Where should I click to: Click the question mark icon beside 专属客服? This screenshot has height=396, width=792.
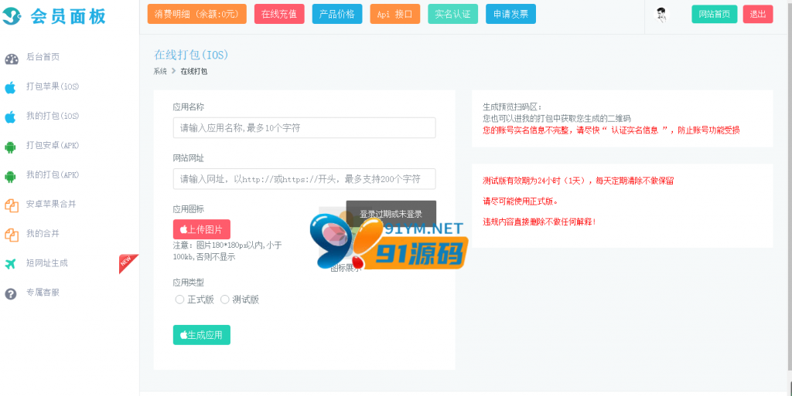pos(11,293)
